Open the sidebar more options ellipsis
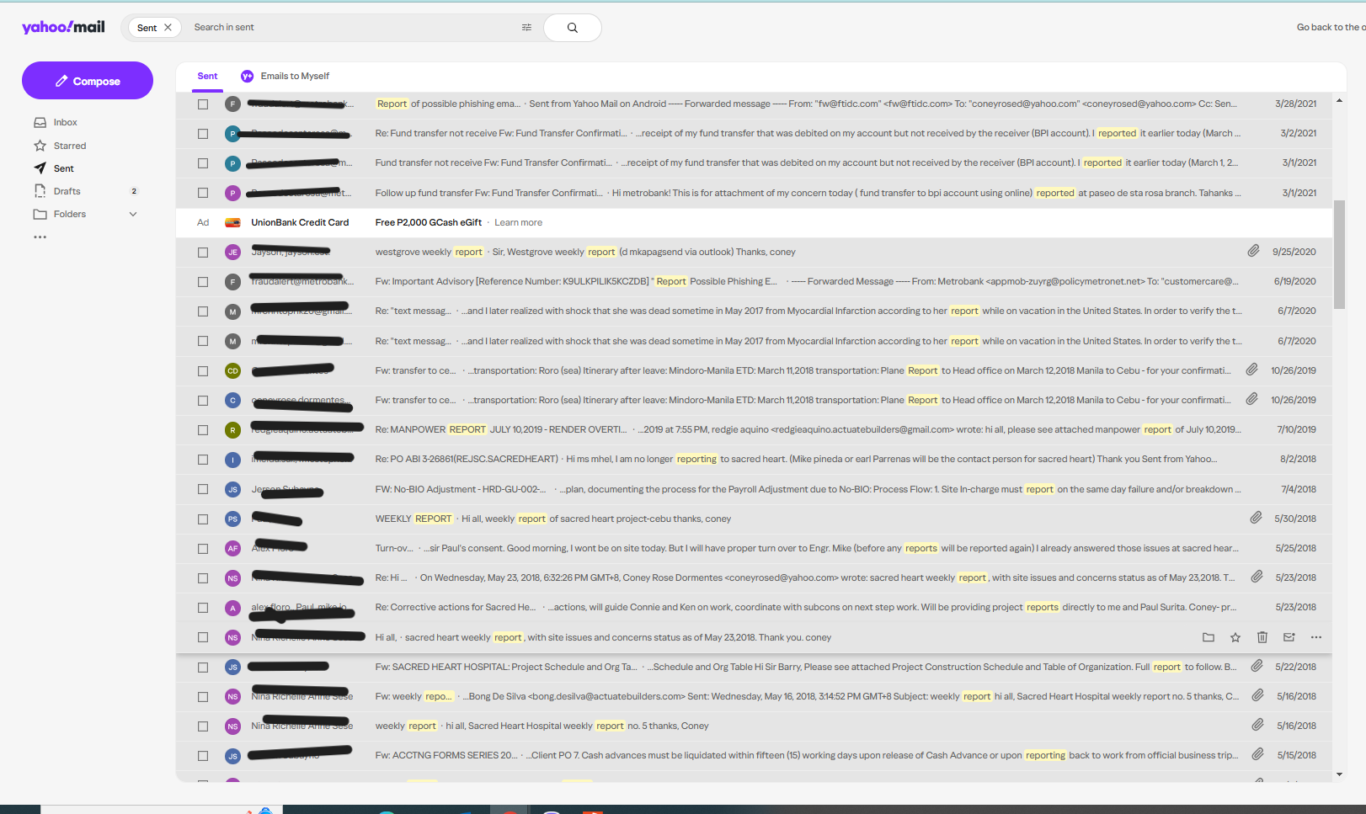 40,237
